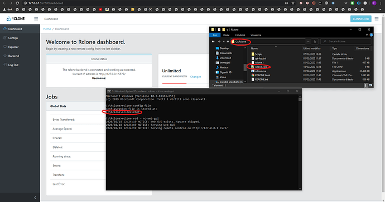Click the CONNECTED status button
Viewport: 385px width, 202px height.
pos(360,19)
